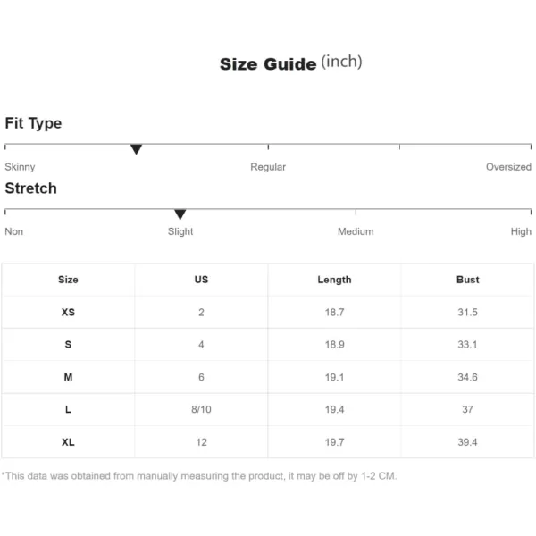Click the 8/10 US size cell
This screenshot has height=536, width=536.
tap(201, 409)
